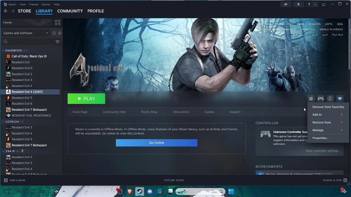Click the taskbar search box

pos(200,192)
